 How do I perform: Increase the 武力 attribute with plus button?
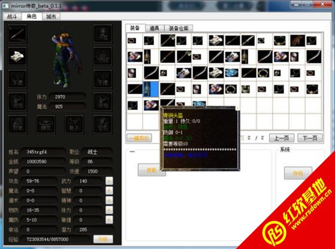pyautogui.click(x=109, y=181)
